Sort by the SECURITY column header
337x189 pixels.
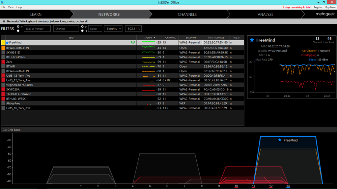pos(191,38)
